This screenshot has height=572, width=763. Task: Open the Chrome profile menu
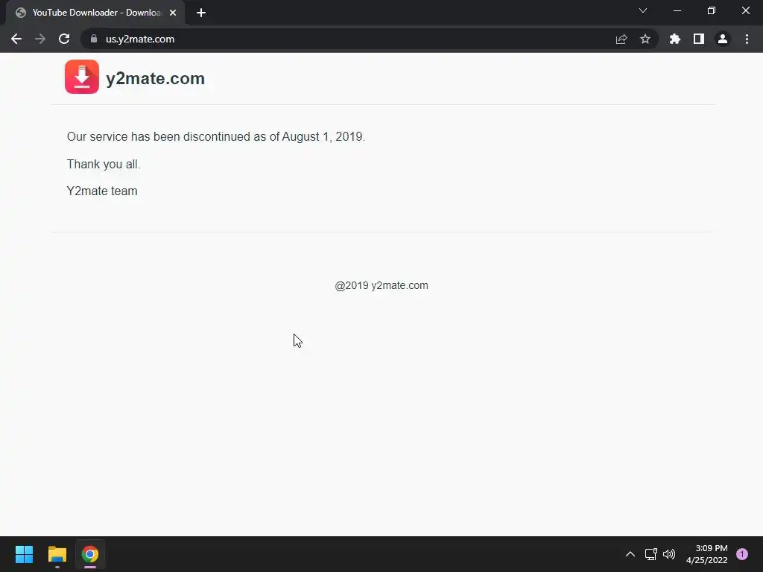[723, 39]
